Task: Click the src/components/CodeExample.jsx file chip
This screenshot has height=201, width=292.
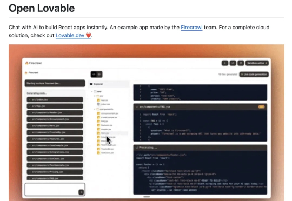Action: [55, 145]
